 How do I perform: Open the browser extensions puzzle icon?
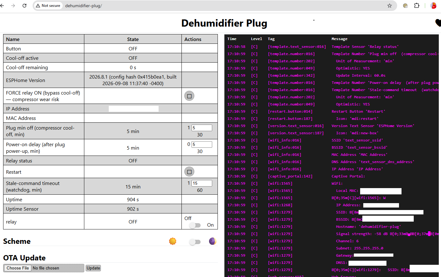tap(417, 6)
